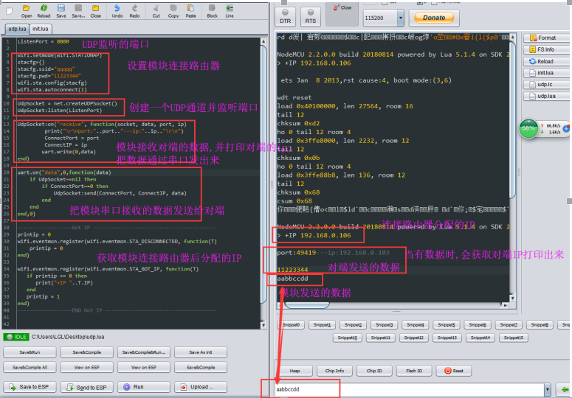This screenshot has height=398, width=572.
Task: Click the Flash ID button
Action: pyautogui.click(x=414, y=371)
